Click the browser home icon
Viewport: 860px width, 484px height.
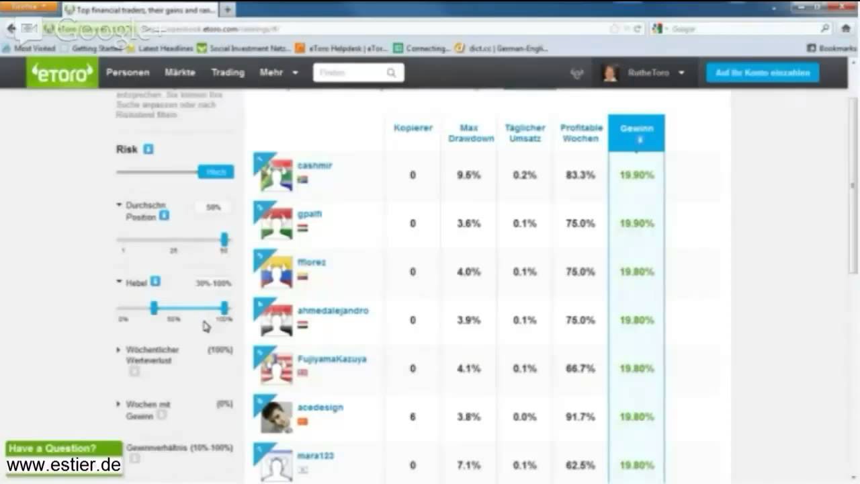pyautogui.click(x=846, y=29)
